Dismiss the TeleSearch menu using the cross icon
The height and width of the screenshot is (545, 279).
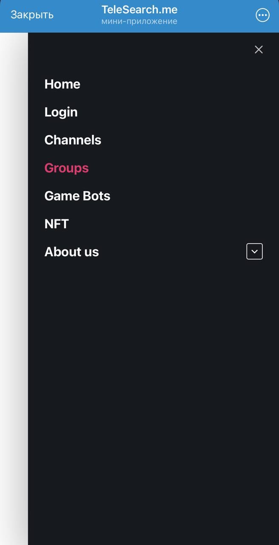[259, 49]
